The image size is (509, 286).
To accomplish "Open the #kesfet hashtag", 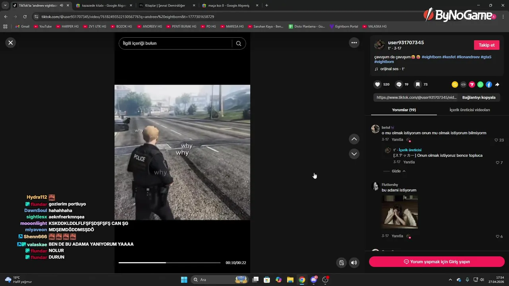I will coord(449,57).
